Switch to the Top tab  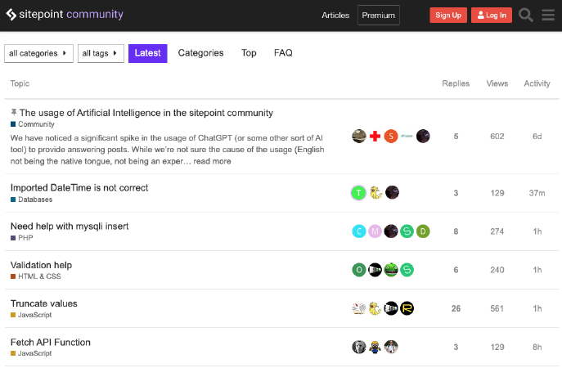pyautogui.click(x=249, y=53)
